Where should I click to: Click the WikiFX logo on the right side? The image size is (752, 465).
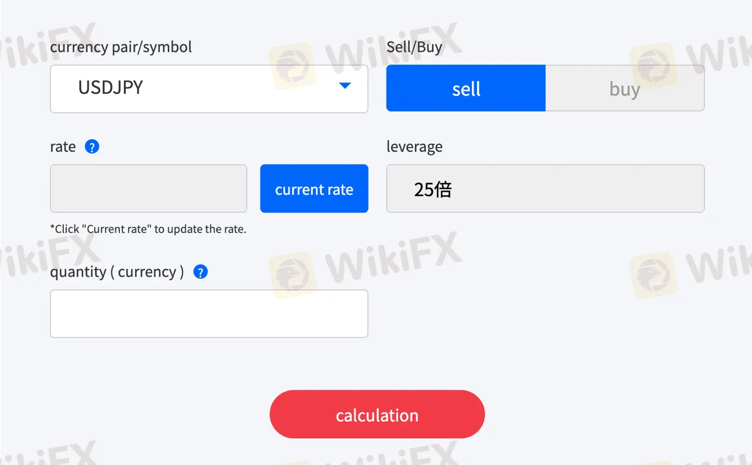pos(653,65)
